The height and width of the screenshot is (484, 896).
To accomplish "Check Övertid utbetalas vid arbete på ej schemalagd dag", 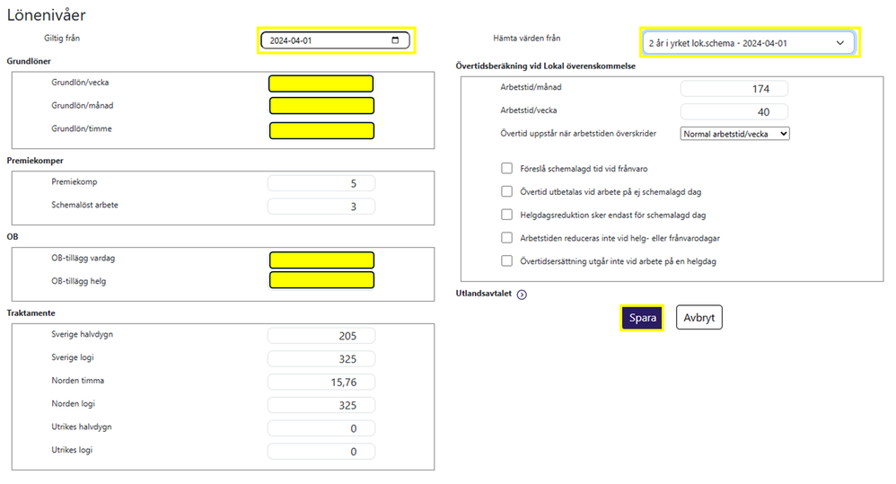I will 507,191.
